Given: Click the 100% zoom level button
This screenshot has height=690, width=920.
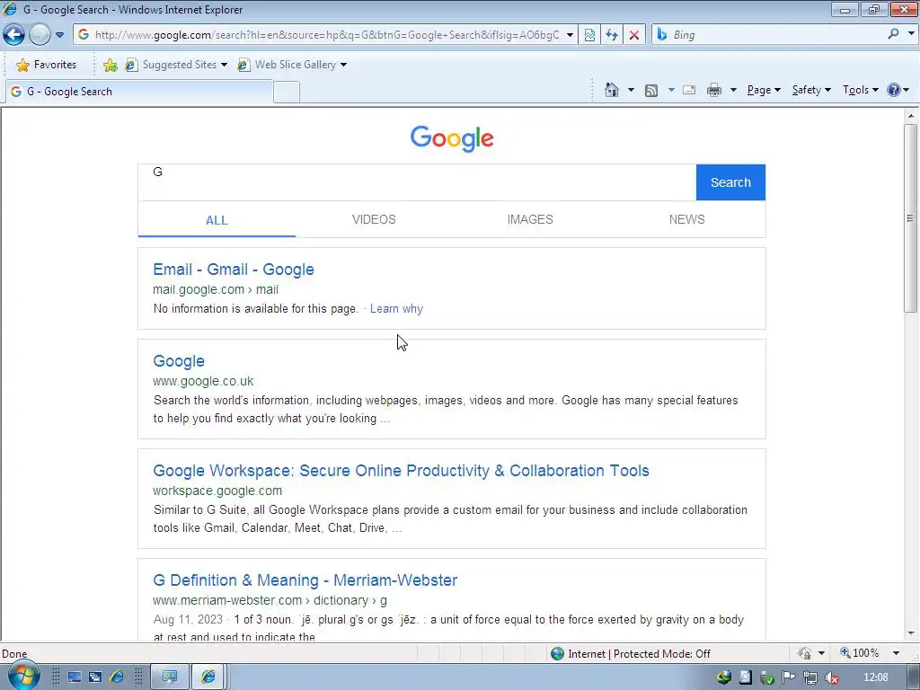Looking at the screenshot, I should pos(860,653).
